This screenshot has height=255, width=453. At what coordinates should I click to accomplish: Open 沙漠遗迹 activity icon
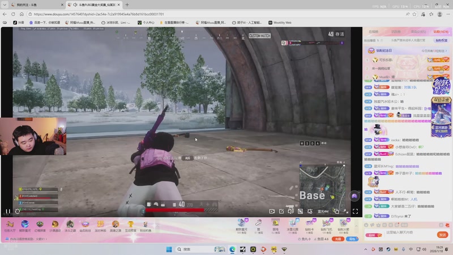[x=55, y=226]
